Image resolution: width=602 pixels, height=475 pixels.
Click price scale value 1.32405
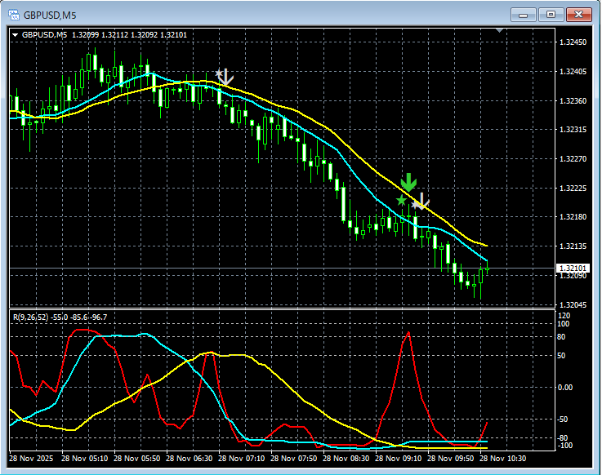573,72
